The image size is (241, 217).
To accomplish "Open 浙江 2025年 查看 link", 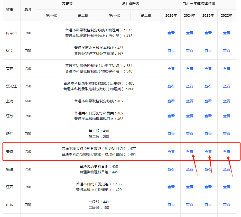I will pos(171,134).
